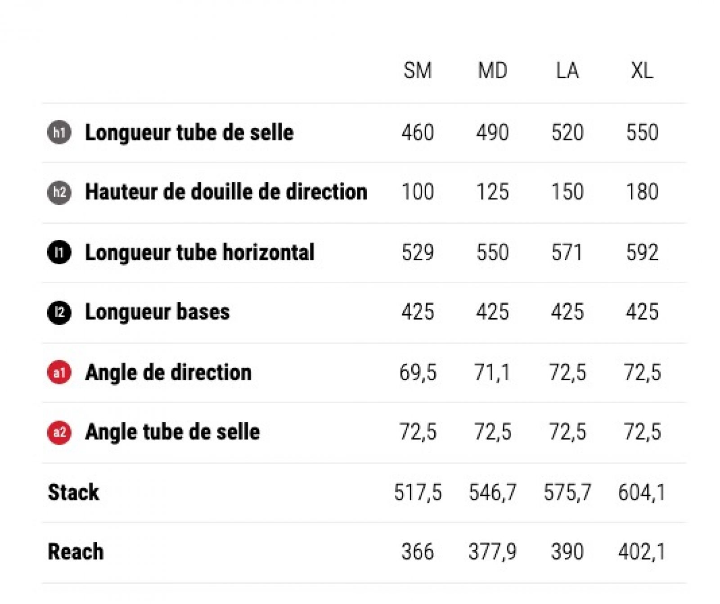The width and height of the screenshot is (720, 604).
Task: Click the Angle de direction label
Action: pyautogui.click(x=168, y=373)
